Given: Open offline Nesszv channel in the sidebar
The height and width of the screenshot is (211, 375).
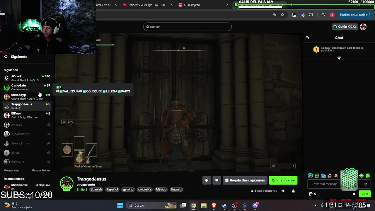Looking at the screenshot, I should 27,125.
